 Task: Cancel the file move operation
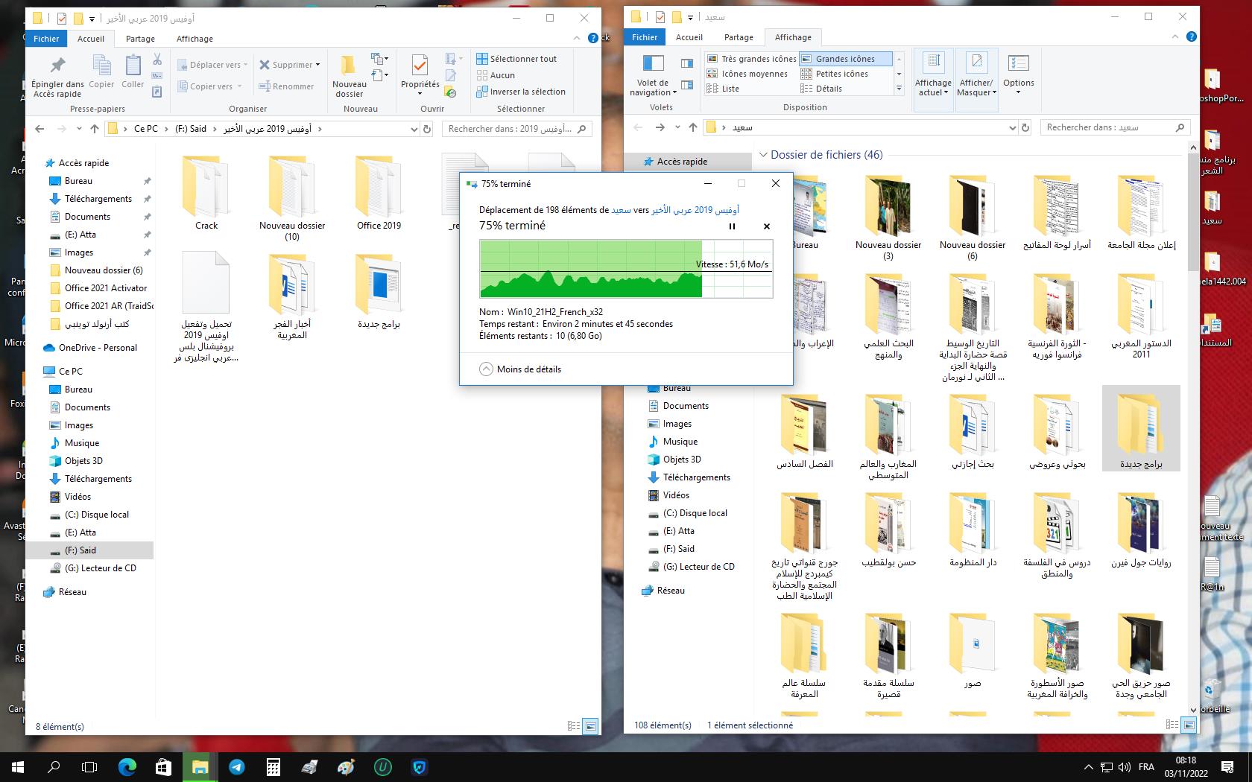click(767, 226)
